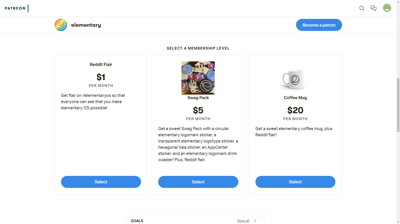Select the $20 Coffee Mug tier

click(x=295, y=182)
